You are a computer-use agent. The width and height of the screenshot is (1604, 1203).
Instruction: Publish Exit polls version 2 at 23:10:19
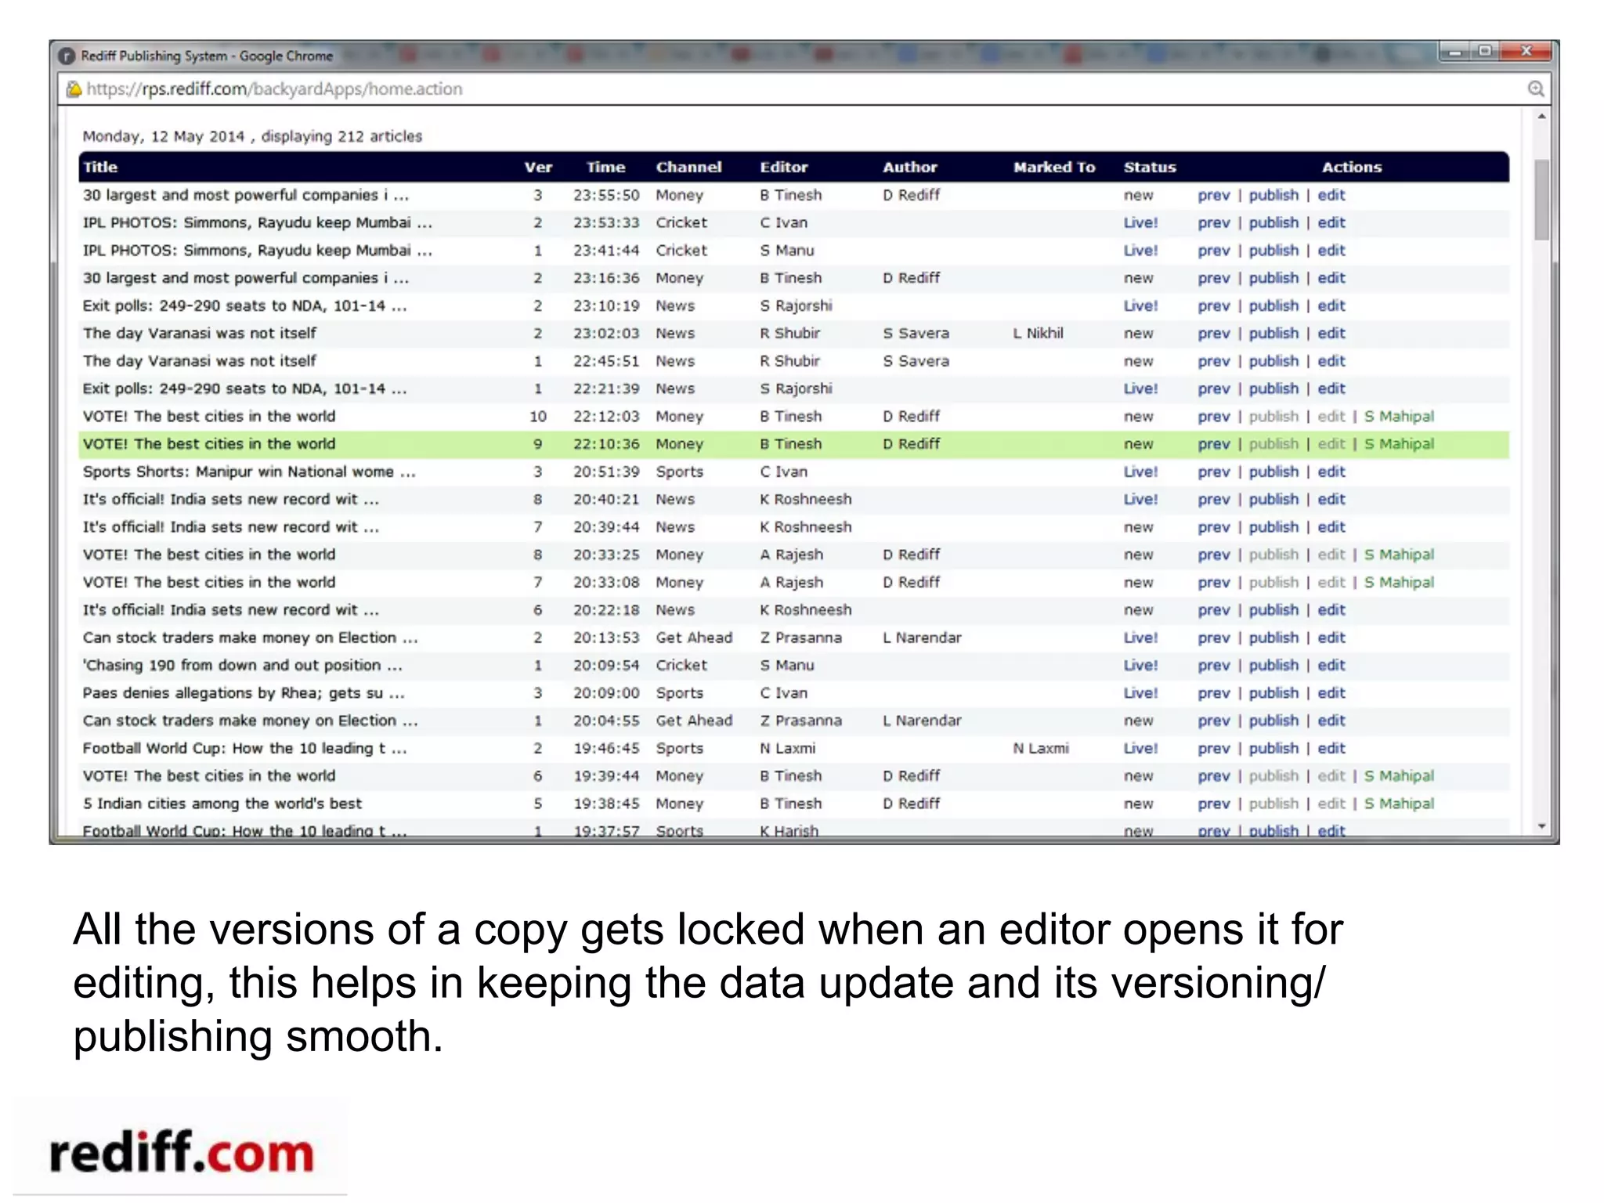(x=1273, y=305)
